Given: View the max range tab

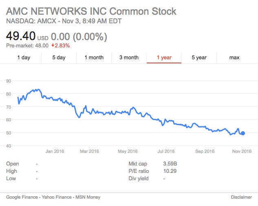Looking at the screenshot, I should [234, 58].
